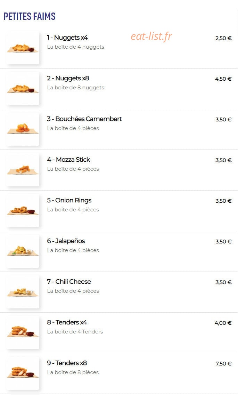238x395 pixels.
Task: Select the 4,50 € price of Nuggets x8
Action: coord(223,79)
